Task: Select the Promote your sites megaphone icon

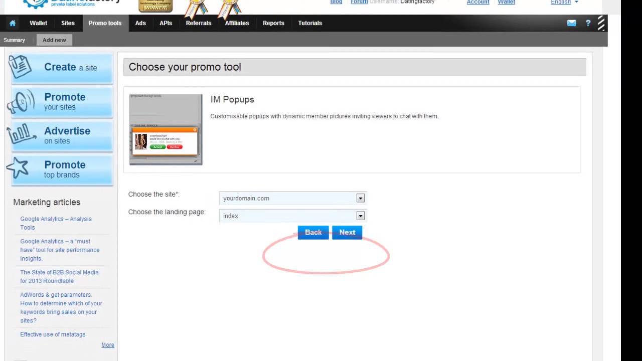Action: (x=21, y=101)
